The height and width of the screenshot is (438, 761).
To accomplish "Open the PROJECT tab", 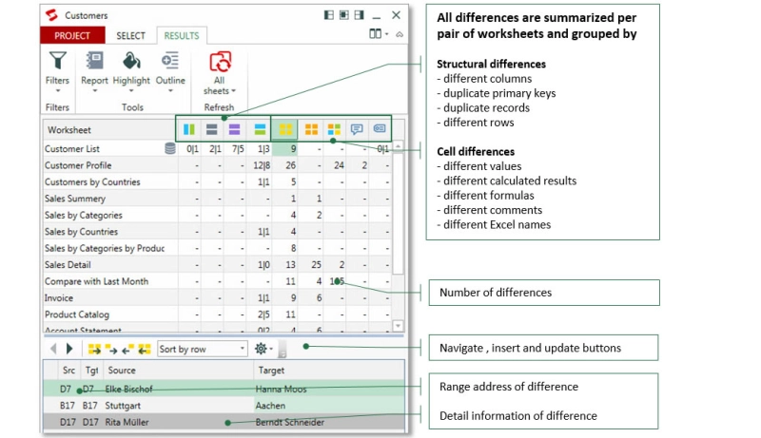I will [71, 36].
